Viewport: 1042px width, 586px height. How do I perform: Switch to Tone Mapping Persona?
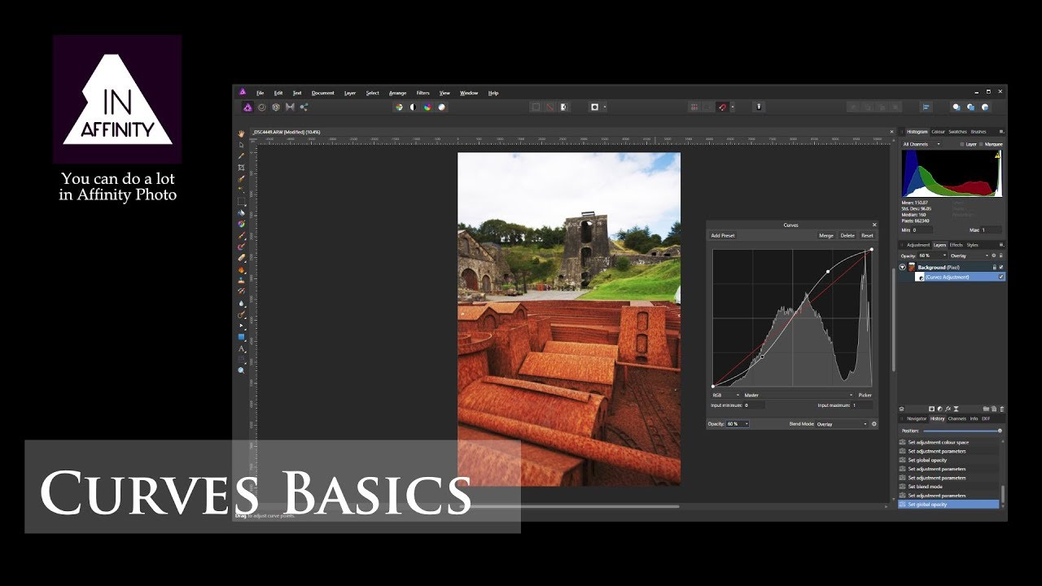tap(290, 107)
